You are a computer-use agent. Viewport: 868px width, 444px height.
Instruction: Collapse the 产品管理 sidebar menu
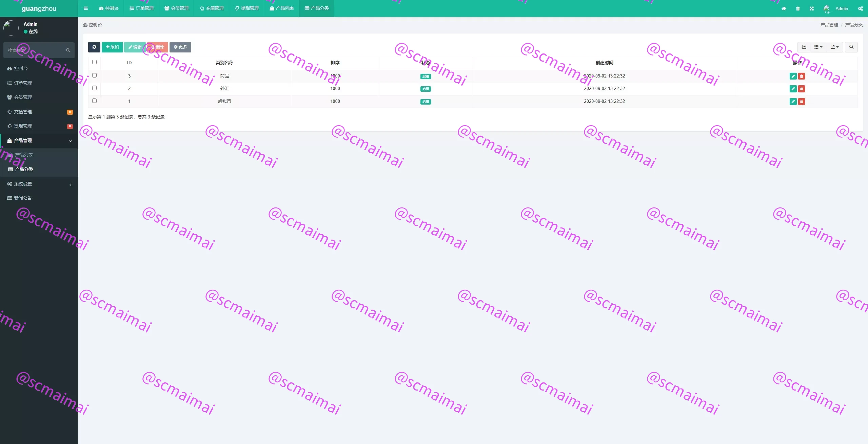pos(39,140)
